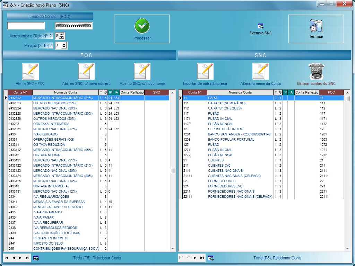The image size is (355, 266).
Task: Select SNC row 'CLIENTES,C/C'
Action: click(x=263, y=166)
